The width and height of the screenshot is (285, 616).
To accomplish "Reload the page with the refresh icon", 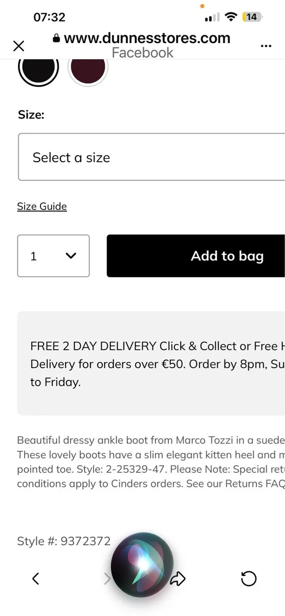I will [249, 579].
